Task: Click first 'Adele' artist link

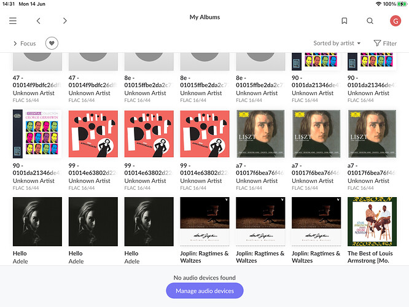Action: [20, 261]
